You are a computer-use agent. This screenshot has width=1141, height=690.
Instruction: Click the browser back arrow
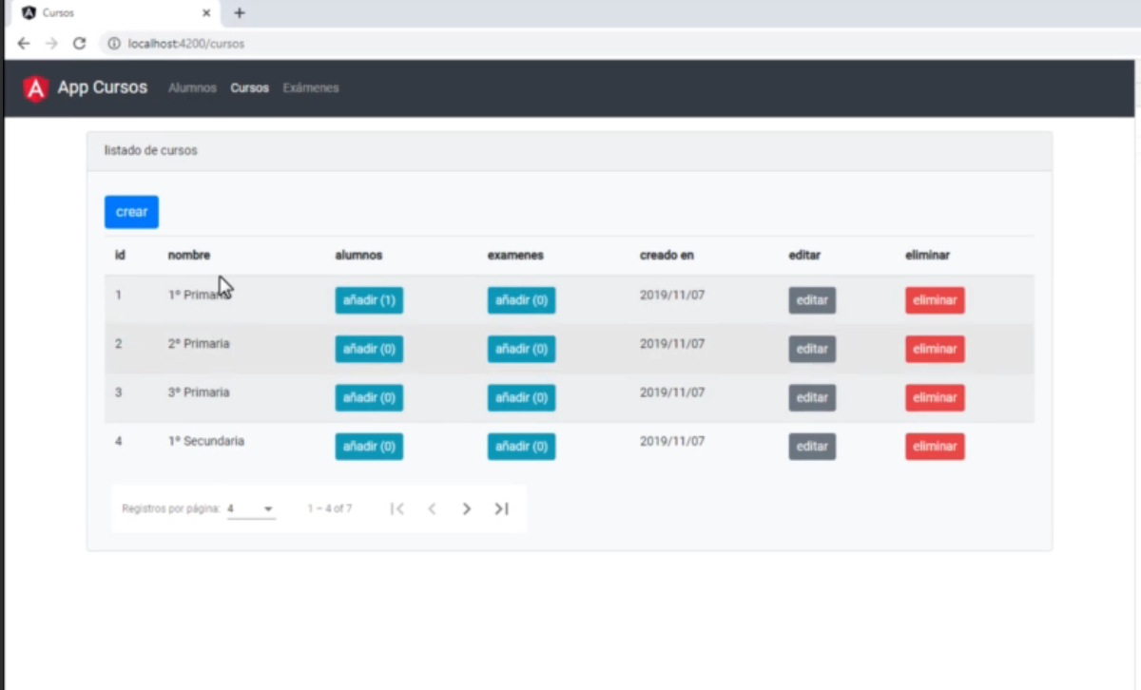tap(24, 44)
